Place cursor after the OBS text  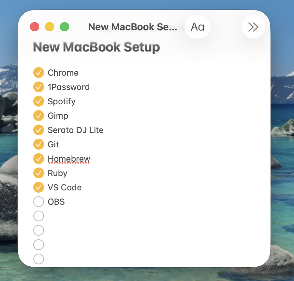(65, 202)
